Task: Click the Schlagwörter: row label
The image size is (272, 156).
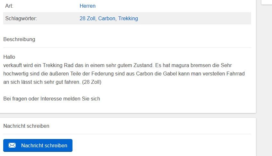Action: pos(21,19)
